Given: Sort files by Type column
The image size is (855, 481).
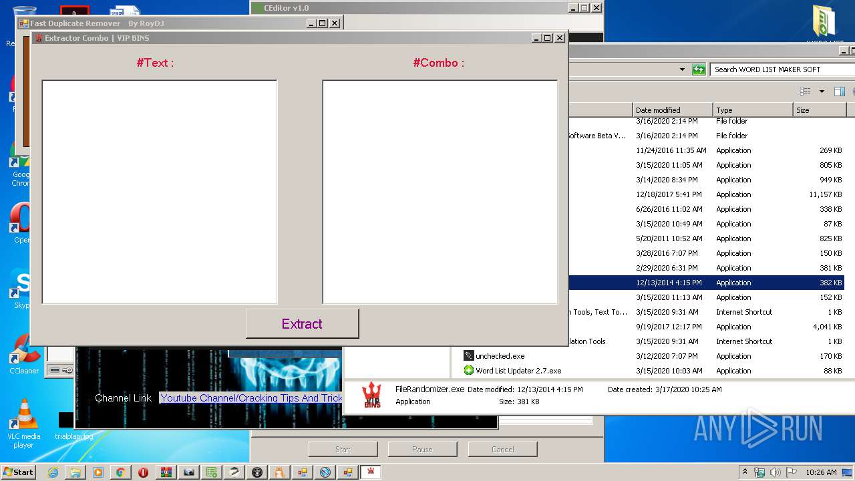Looking at the screenshot, I should pyautogui.click(x=753, y=110).
